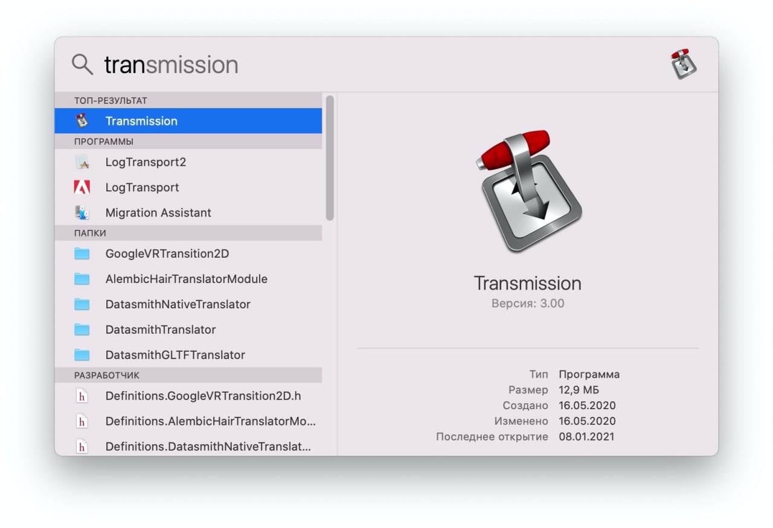Click the AlembicHairTranslatorModule folder icon

(x=82, y=279)
